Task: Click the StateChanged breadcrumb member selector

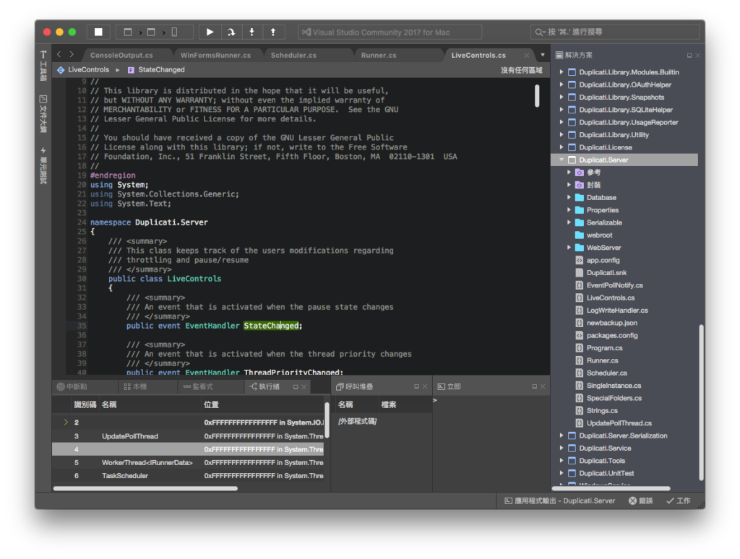Action: tap(156, 70)
